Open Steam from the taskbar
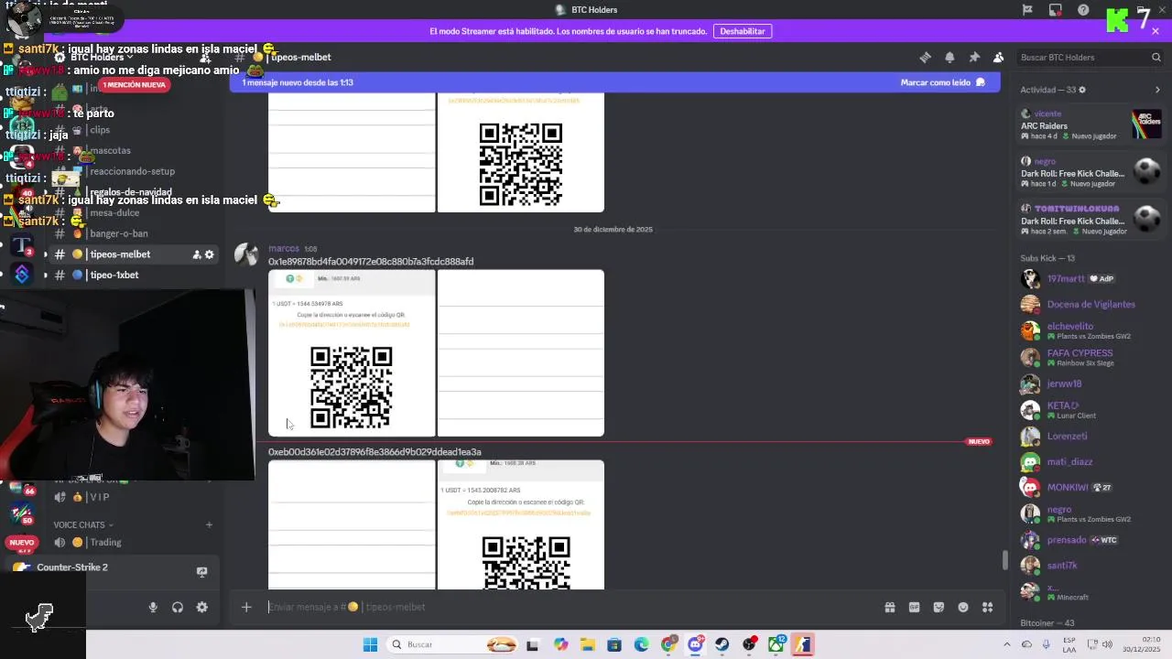Viewport: 1172px width, 659px height. 722,644
